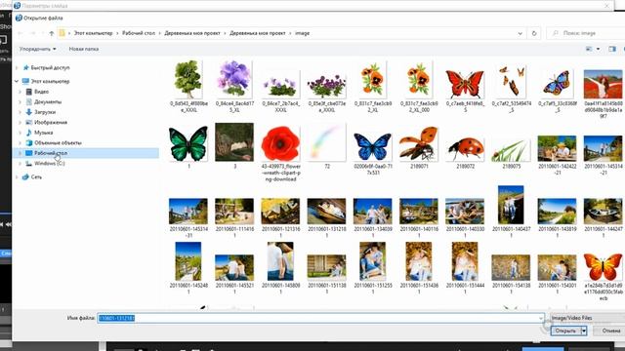Screen dimensions: 625x351
Task: Change the view mode using the thumbnails view icon
Action: pyautogui.click(x=589, y=49)
